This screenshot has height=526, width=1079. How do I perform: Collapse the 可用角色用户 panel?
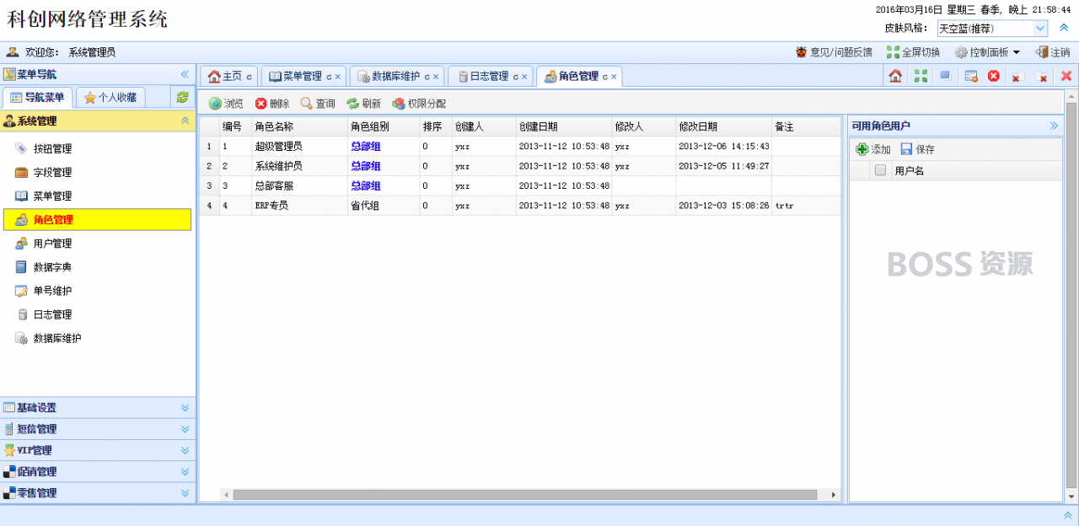[x=1054, y=126]
